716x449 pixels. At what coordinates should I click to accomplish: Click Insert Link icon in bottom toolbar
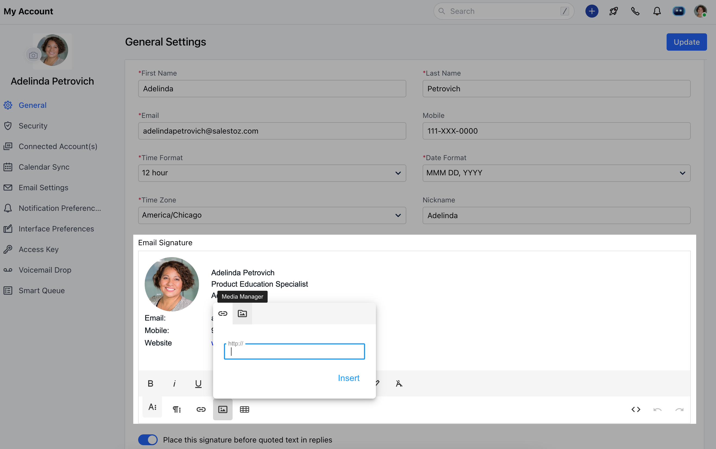201,409
